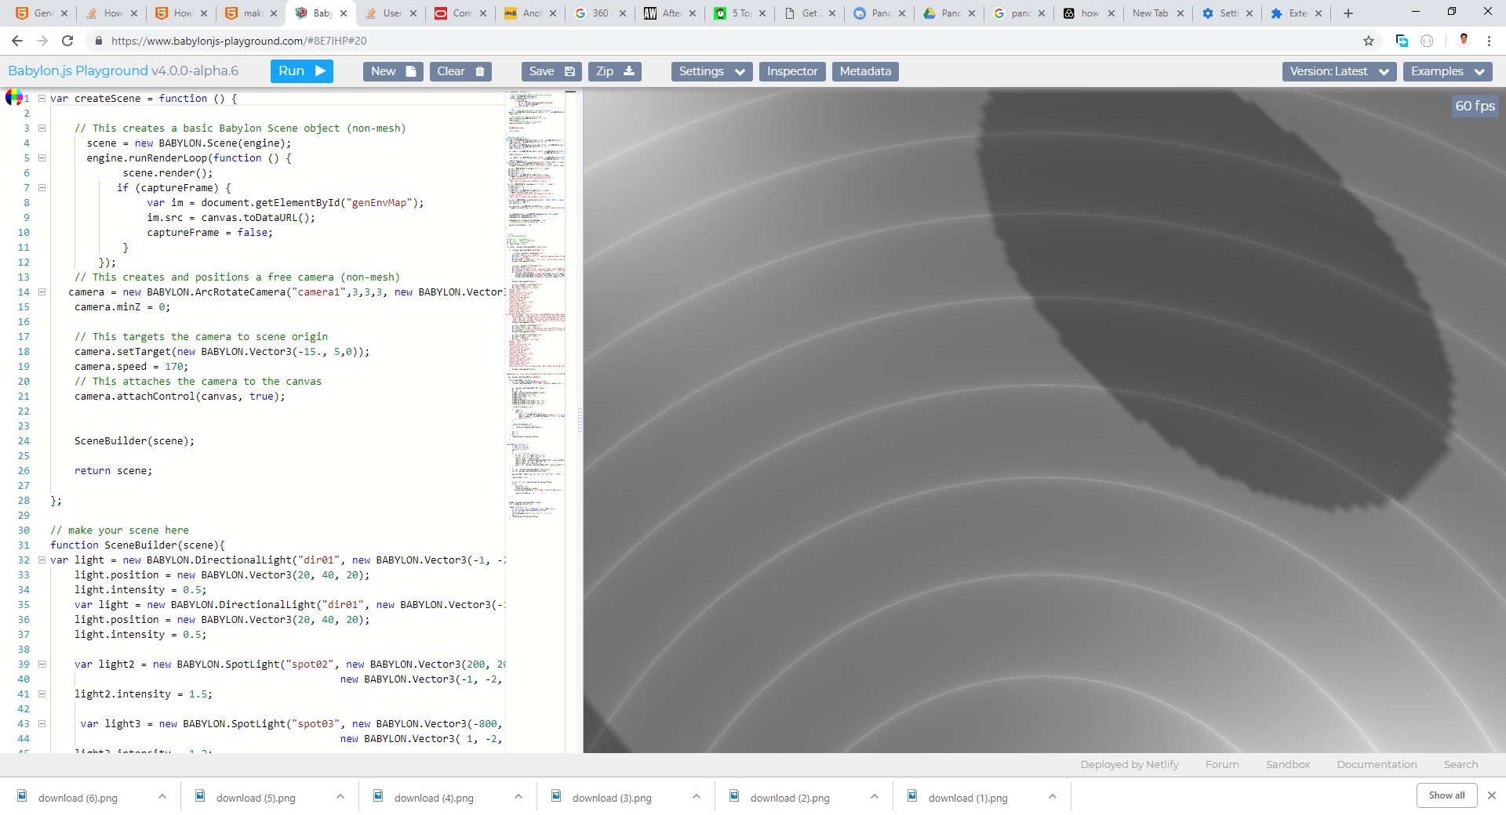Click the code minimap overview
Image resolution: width=1506 pixels, height=815 pixels.
536,306
